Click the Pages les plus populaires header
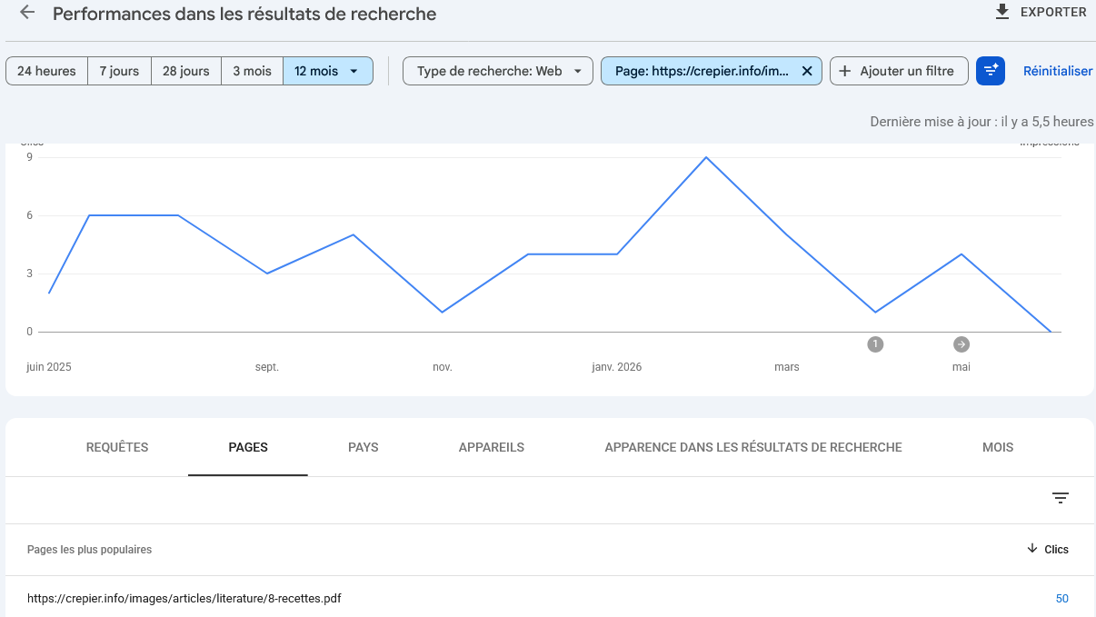 pyautogui.click(x=90, y=550)
